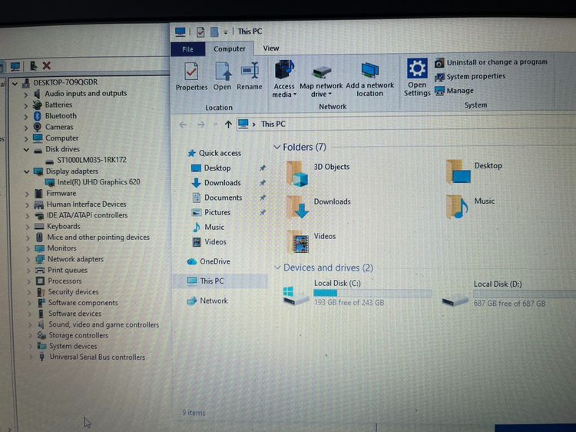Click the red X uninstall device icon

tap(46, 66)
